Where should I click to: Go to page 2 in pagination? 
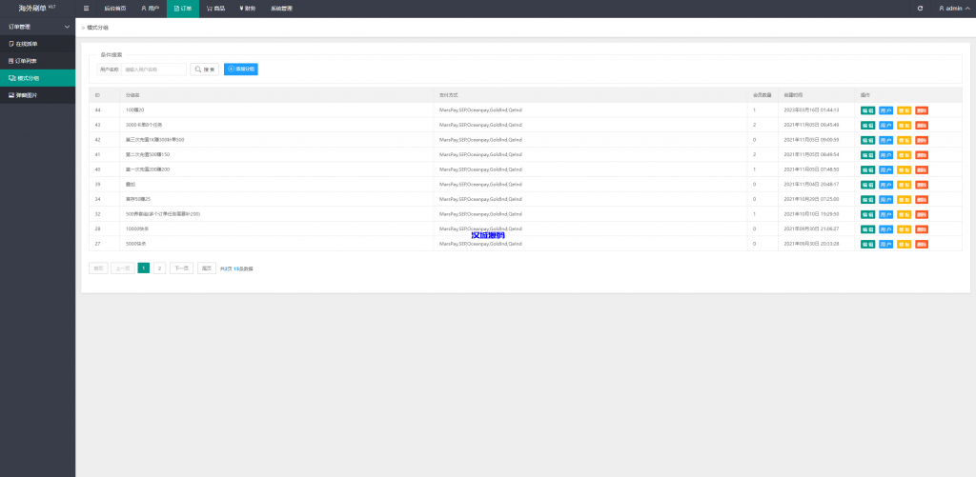tap(160, 268)
